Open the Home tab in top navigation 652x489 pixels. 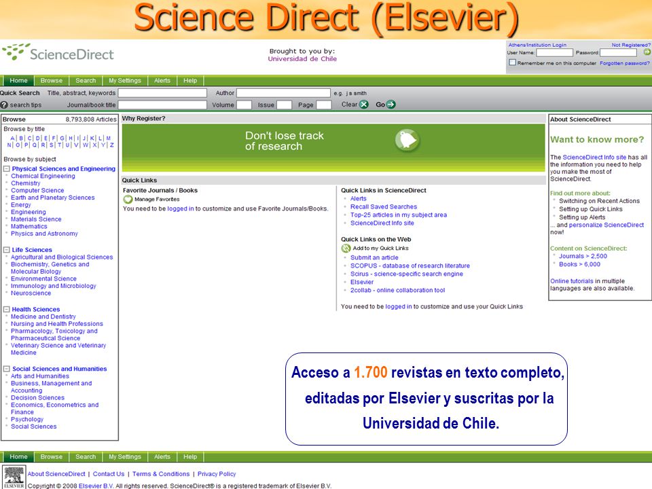19,81
